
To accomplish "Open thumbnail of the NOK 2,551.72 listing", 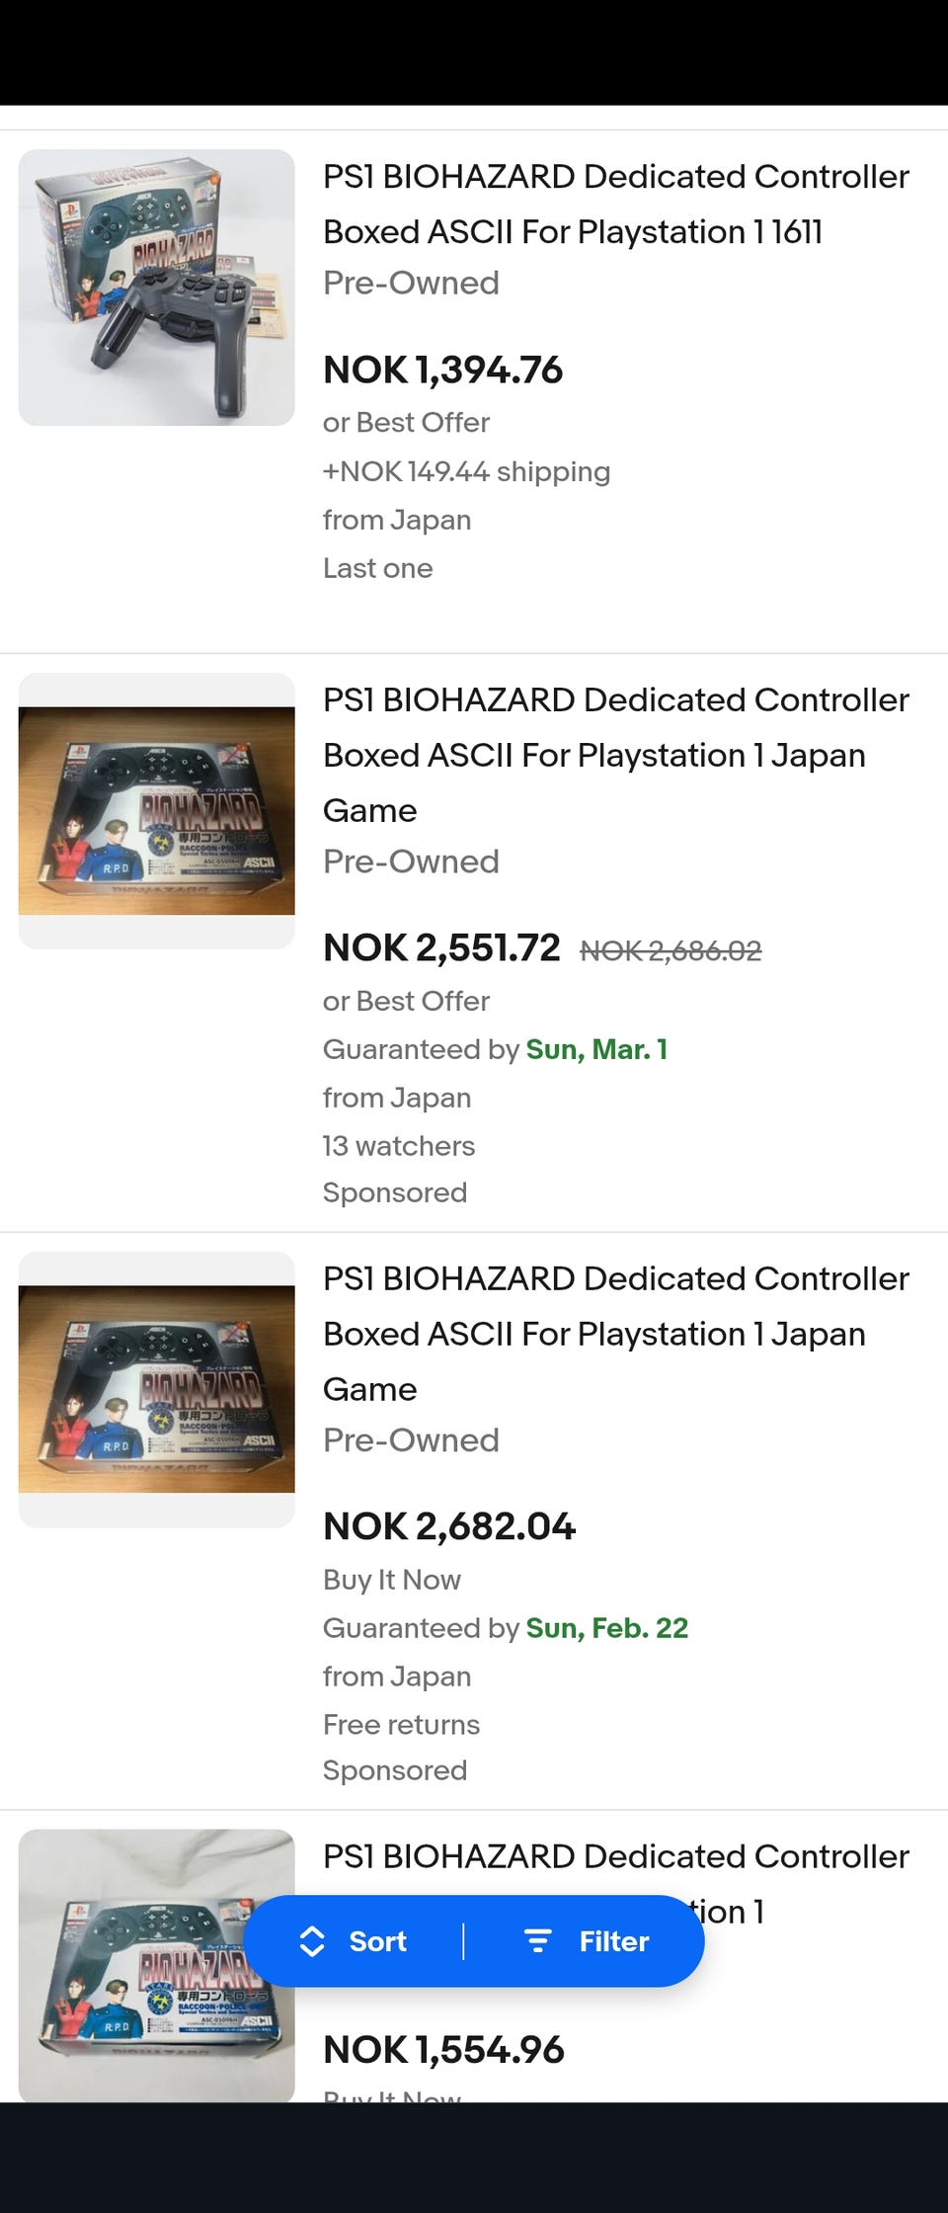I will (x=157, y=810).
